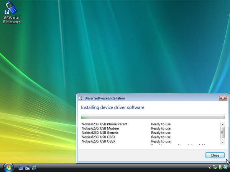Click the device list scroll down arrow
The image size is (230, 172).
222,142
